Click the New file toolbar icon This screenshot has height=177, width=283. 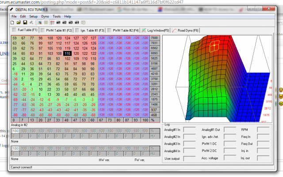click(12, 23)
